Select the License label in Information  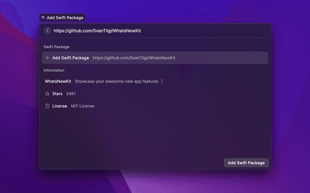(x=60, y=106)
